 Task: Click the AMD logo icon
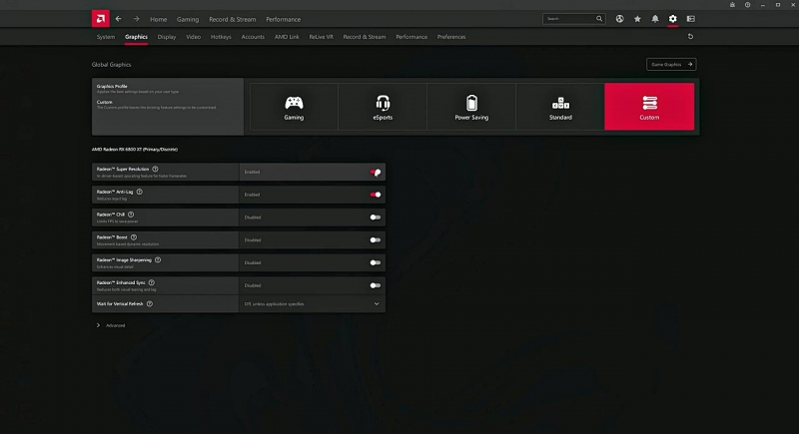coord(100,19)
